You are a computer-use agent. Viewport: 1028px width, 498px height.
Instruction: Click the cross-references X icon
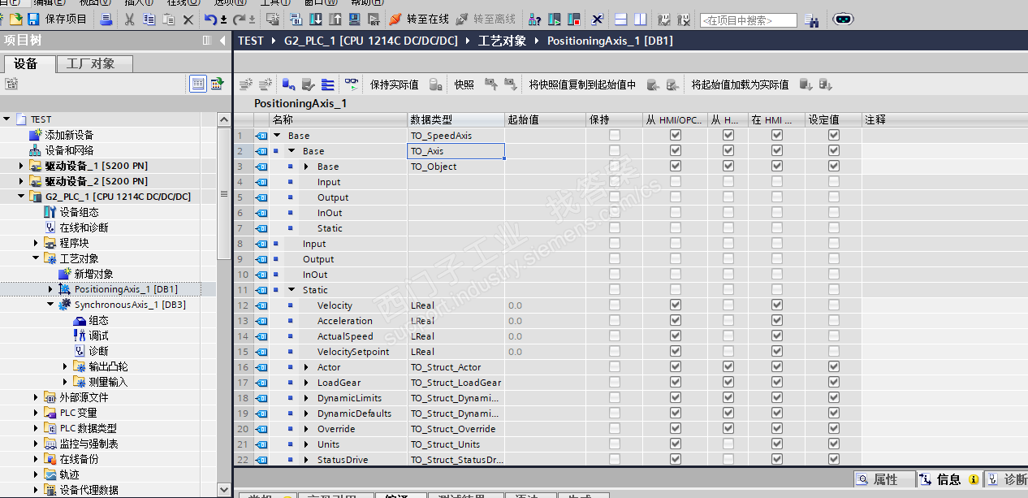[597, 19]
